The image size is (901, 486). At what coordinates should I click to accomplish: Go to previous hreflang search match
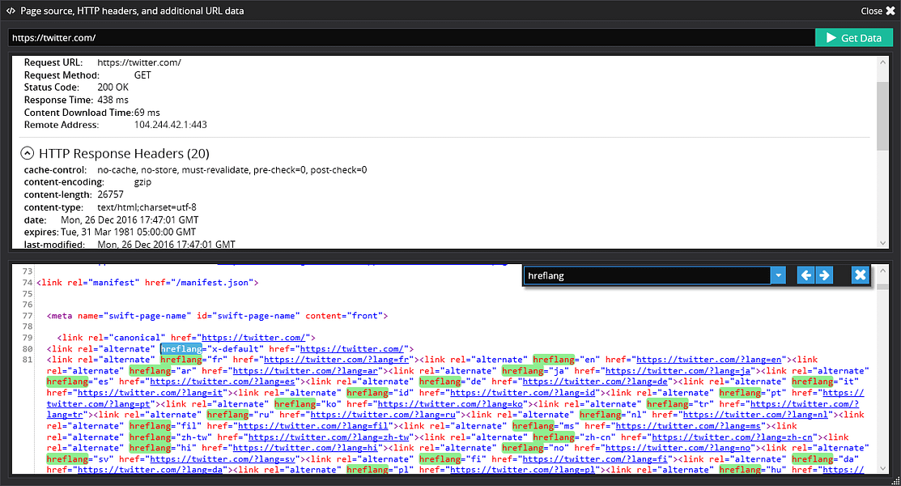(805, 275)
